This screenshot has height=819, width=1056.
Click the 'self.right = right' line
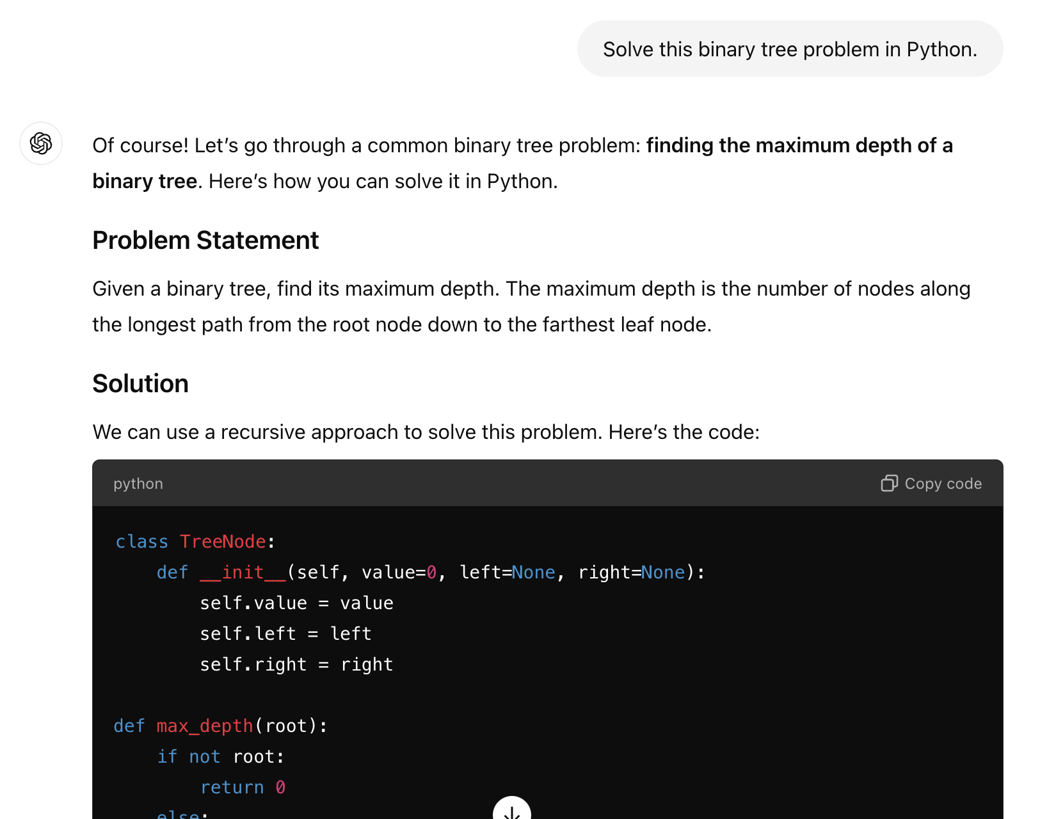pyautogui.click(x=296, y=664)
